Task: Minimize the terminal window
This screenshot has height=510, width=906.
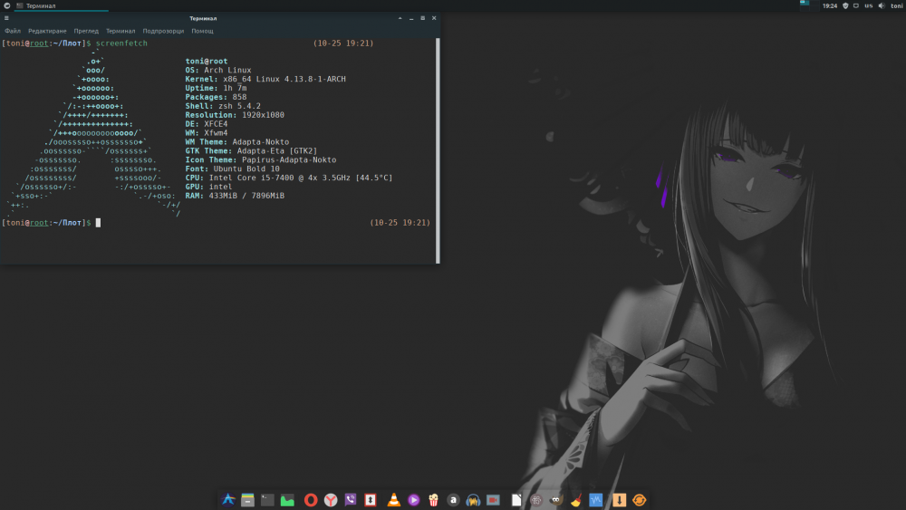Action: point(411,18)
